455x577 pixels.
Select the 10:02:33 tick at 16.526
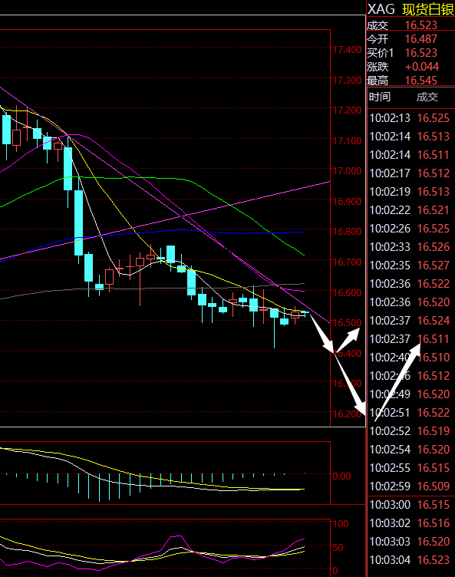(410, 247)
